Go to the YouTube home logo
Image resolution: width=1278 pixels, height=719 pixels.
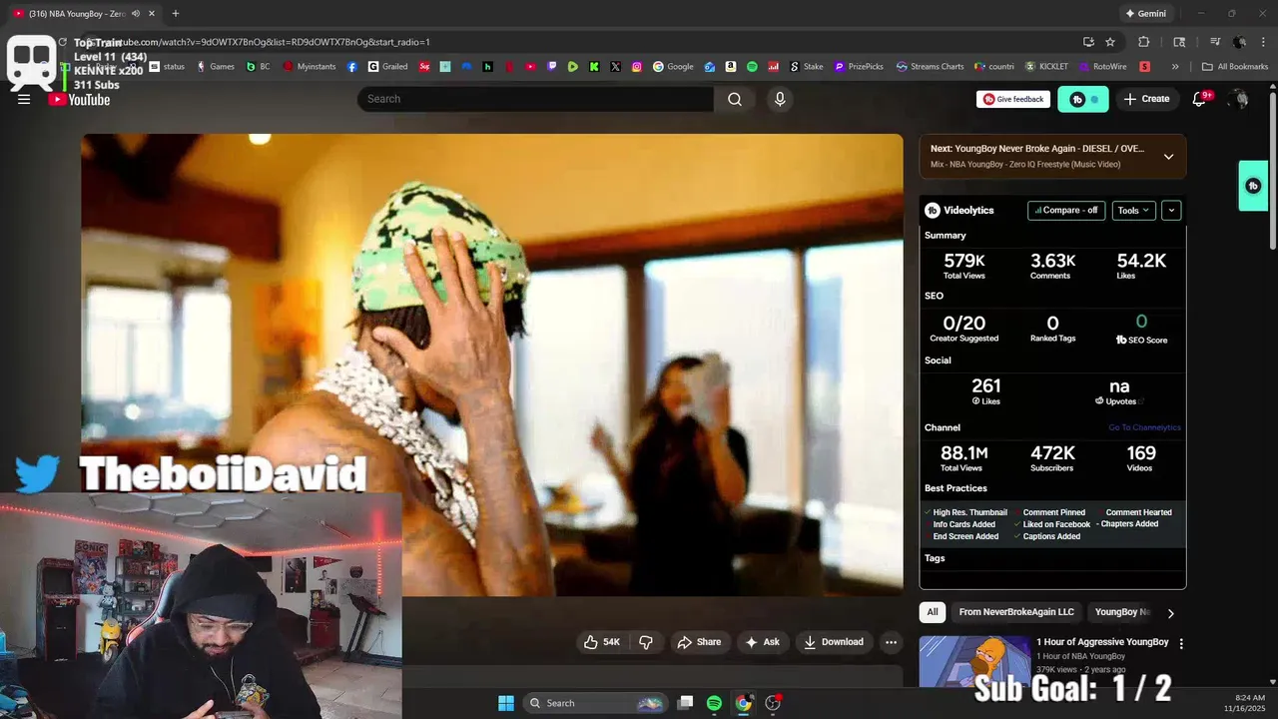80,99
